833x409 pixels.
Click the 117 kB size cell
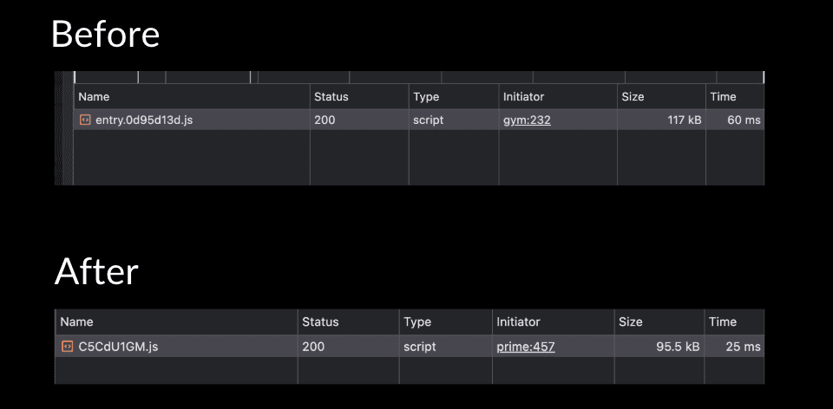click(x=661, y=120)
